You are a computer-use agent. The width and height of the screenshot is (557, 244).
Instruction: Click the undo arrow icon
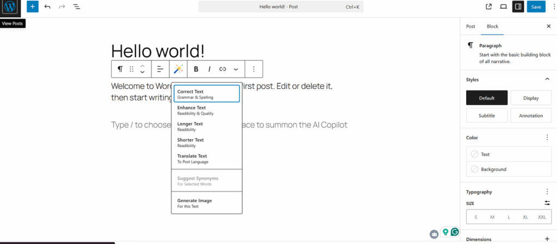pos(47,7)
